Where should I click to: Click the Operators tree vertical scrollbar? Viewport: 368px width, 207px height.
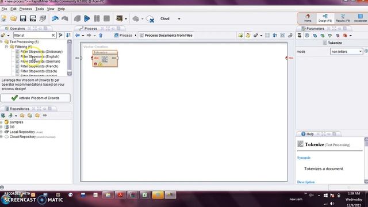(69, 57)
